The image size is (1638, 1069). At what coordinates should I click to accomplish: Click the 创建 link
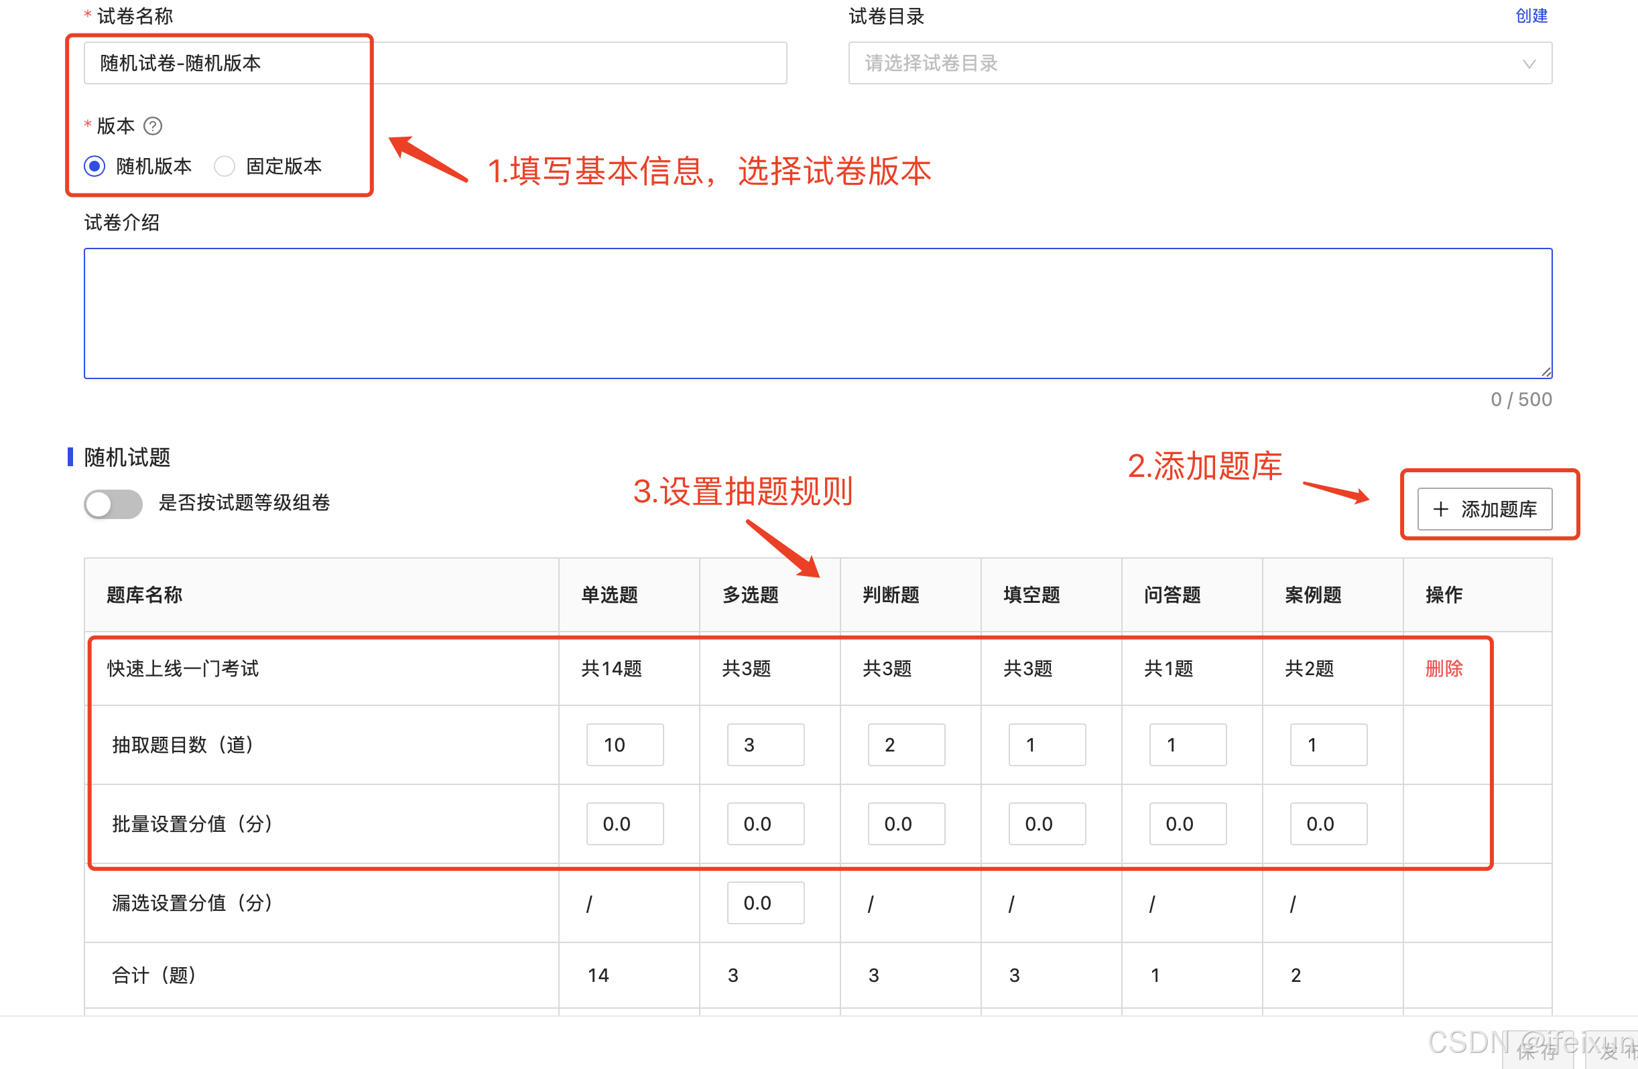tap(1531, 16)
